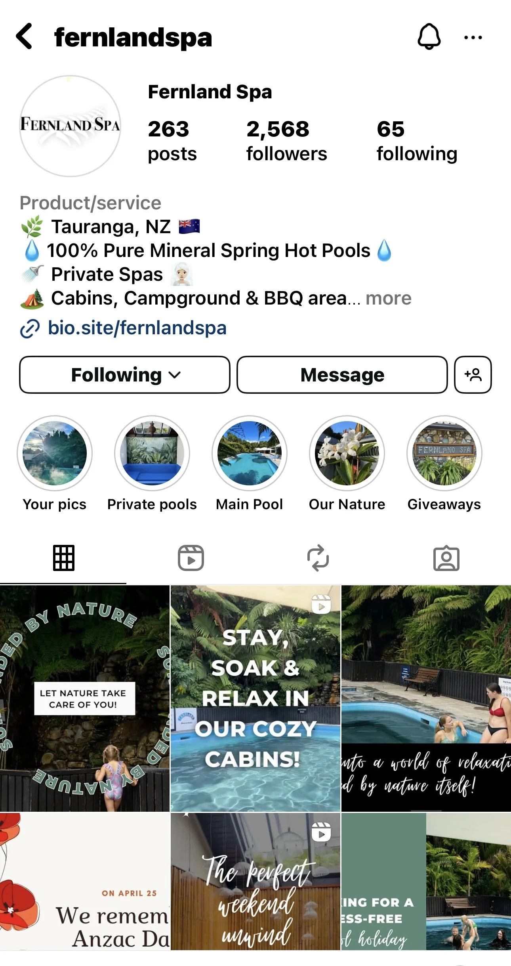Screen dimensions: 511x966
Task: Open the reposts tab icon
Action: pyautogui.click(x=318, y=558)
